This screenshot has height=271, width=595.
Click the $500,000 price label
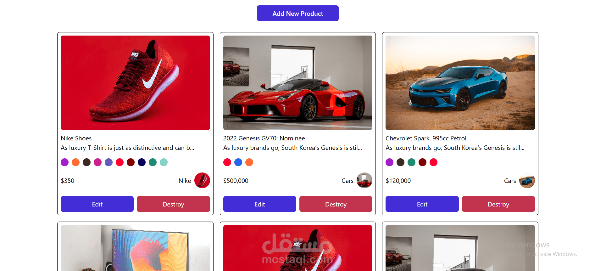coord(236,180)
